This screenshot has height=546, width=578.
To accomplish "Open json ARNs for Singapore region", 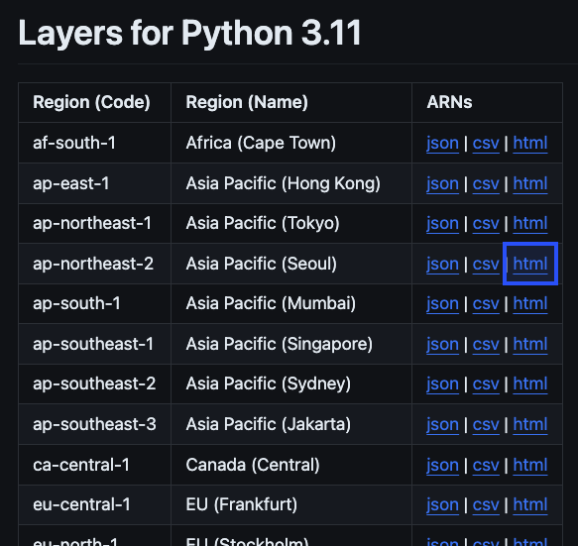I will tap(442, 344).
